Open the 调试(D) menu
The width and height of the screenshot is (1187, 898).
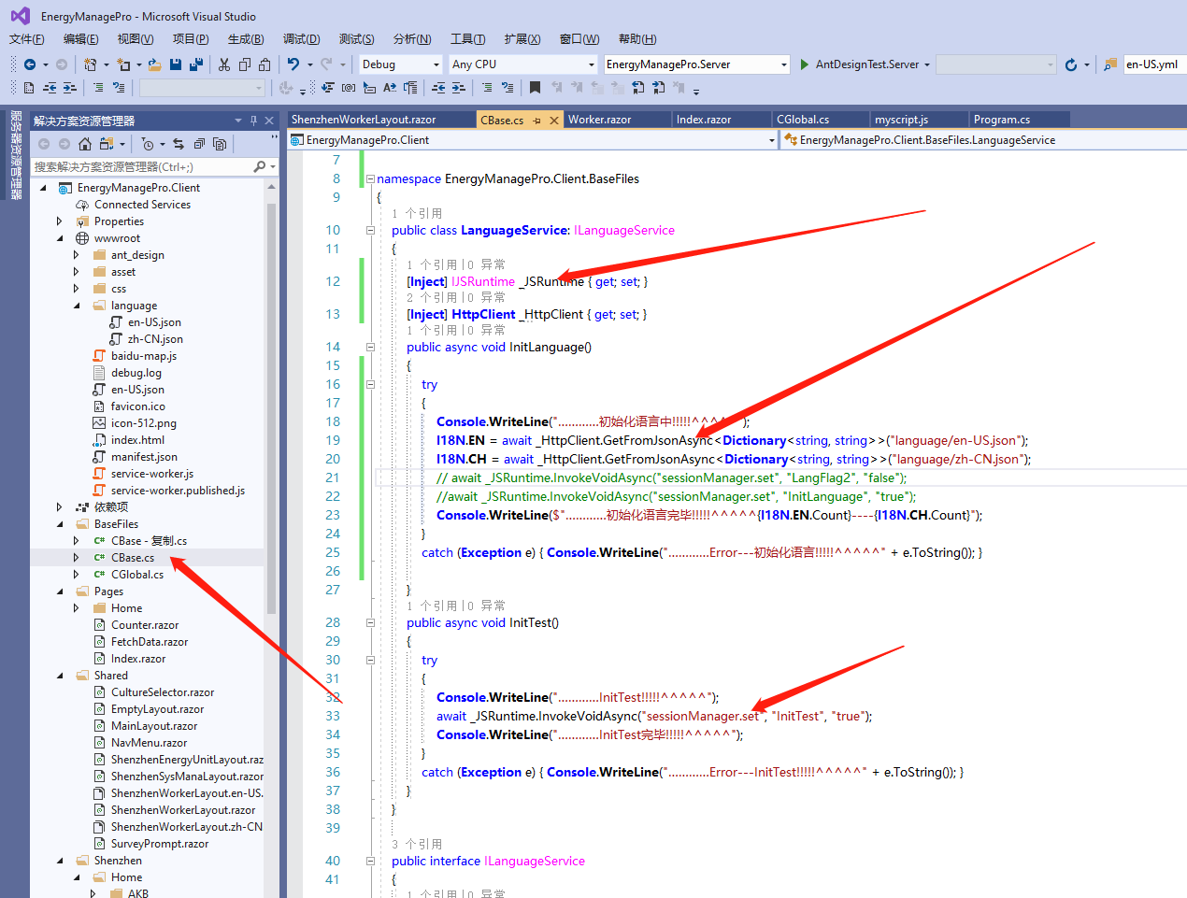(x=301, y=39)
